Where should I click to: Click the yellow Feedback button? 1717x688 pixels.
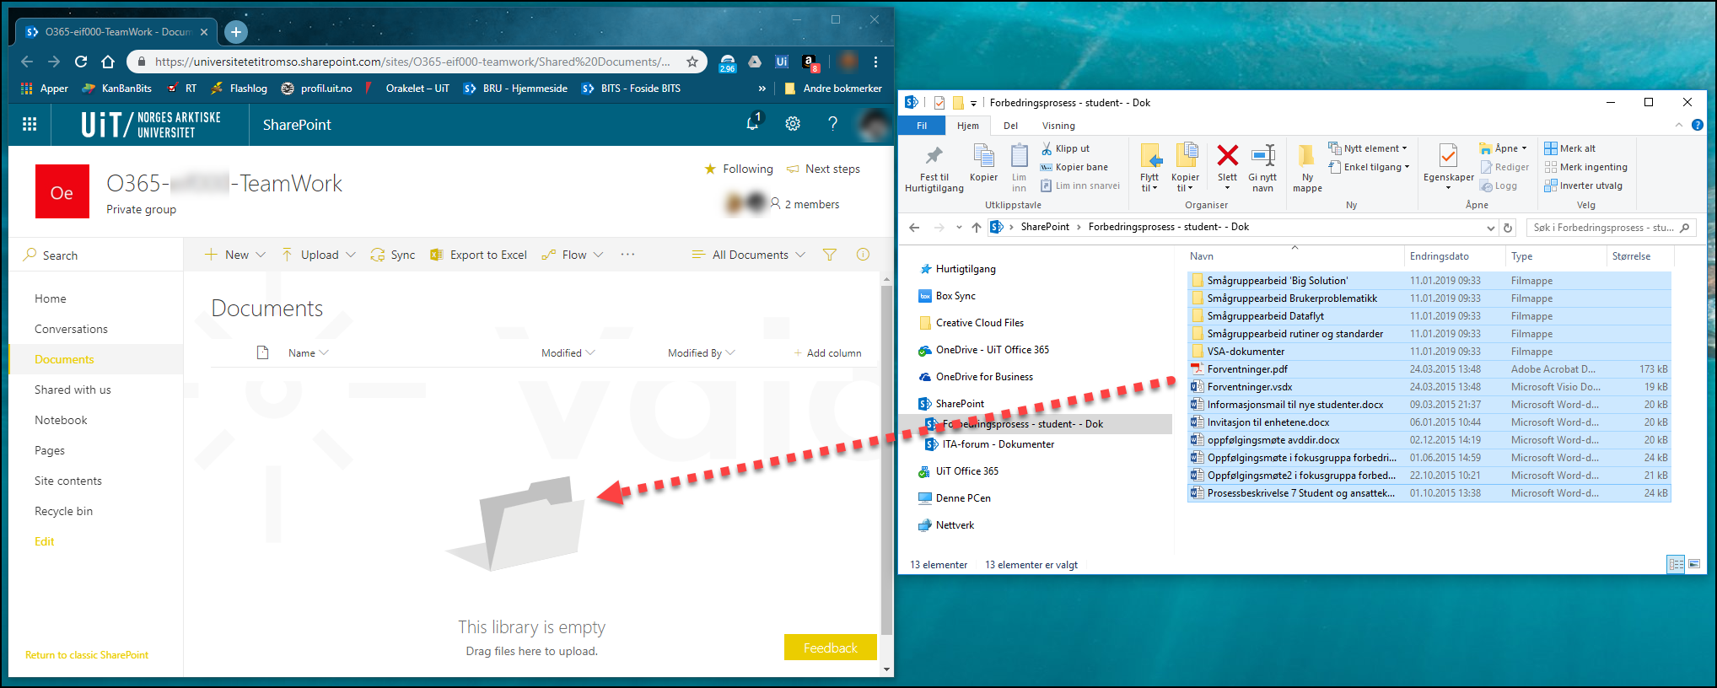(830, 648)
